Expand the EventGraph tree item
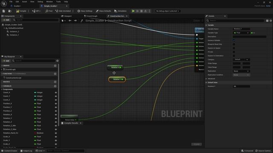 tap(2, 70)
